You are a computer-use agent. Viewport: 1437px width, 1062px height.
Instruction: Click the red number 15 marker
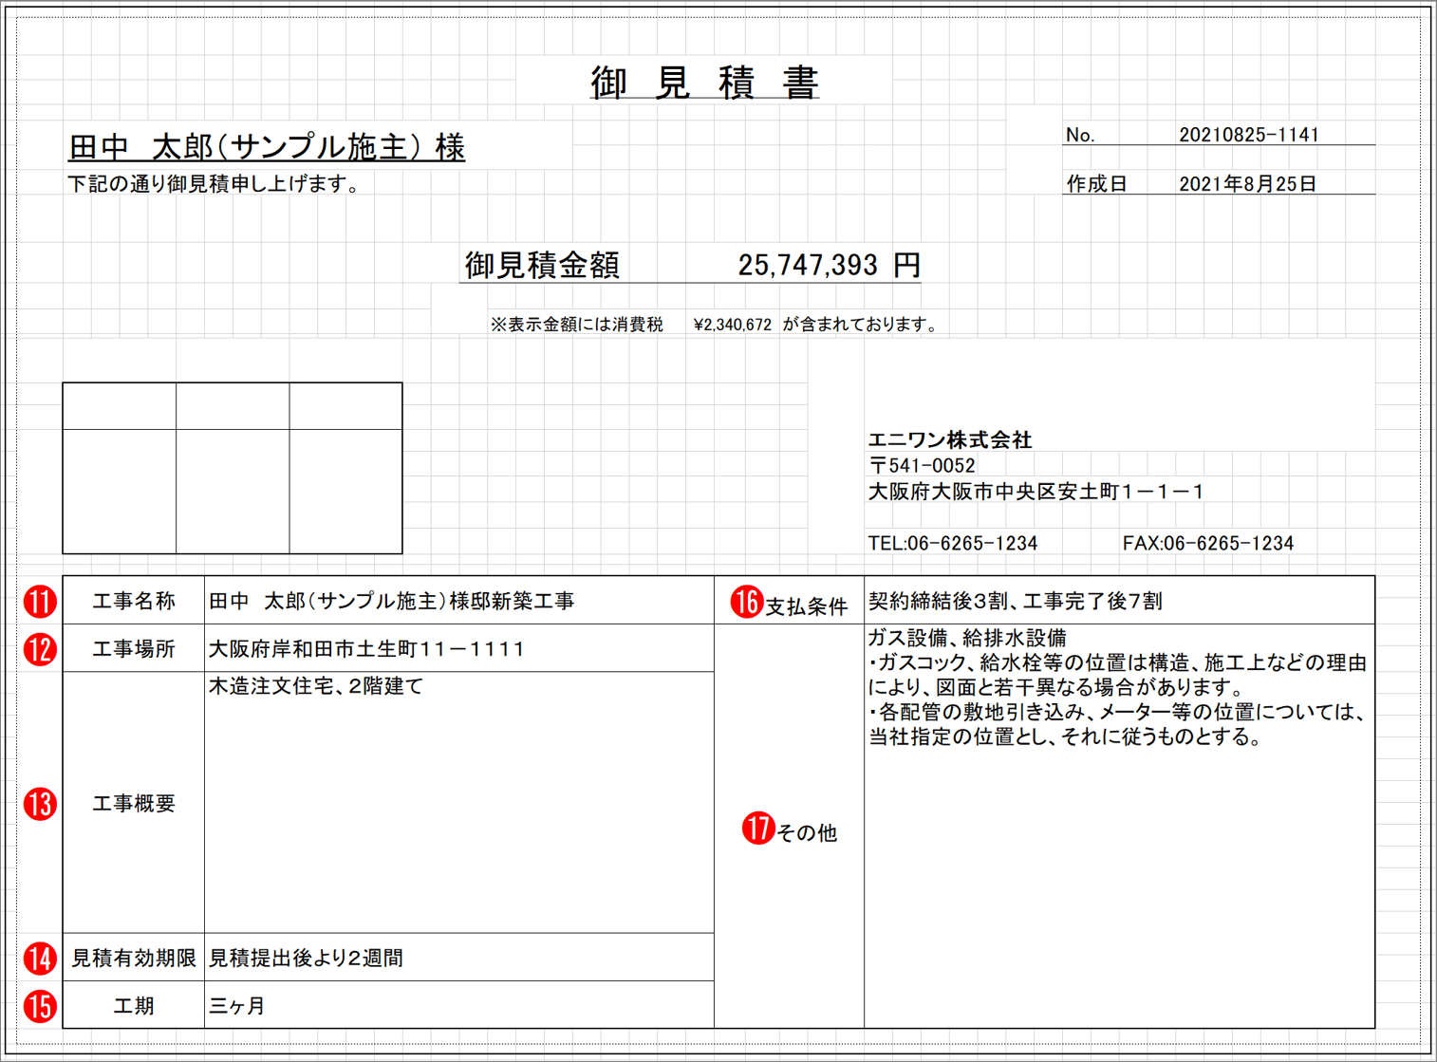40,1006
